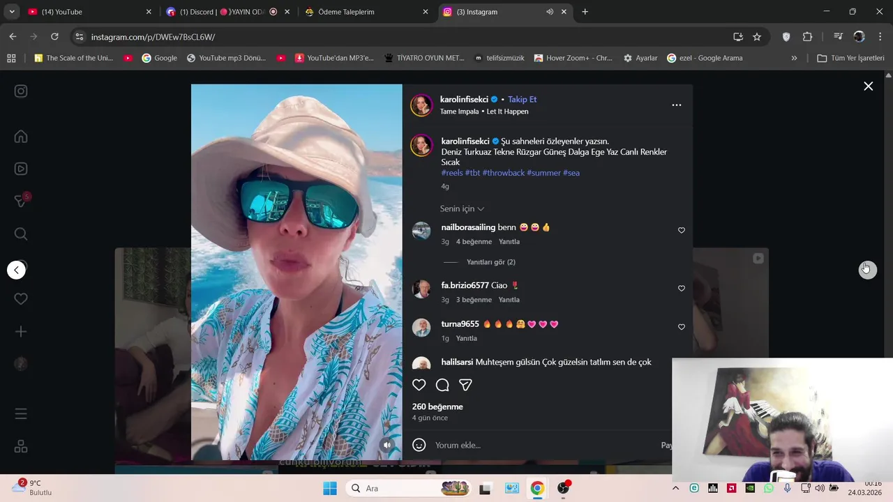Viewport: 893px width, 502px height.
Task: Open 'The Scale of the Uni...' bookmark
Action: tap(73, 59)
